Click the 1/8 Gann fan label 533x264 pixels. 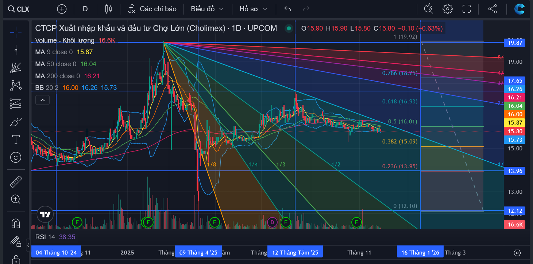(212, 165)
